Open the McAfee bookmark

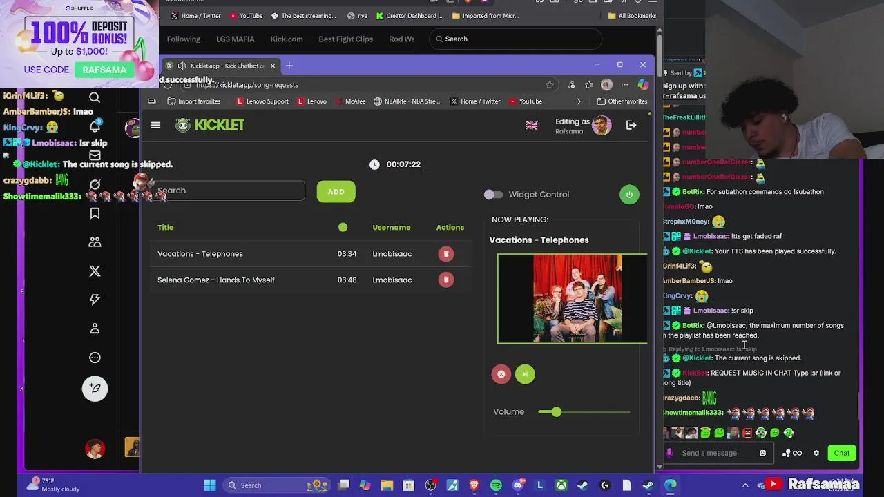[x=350, y=101]
